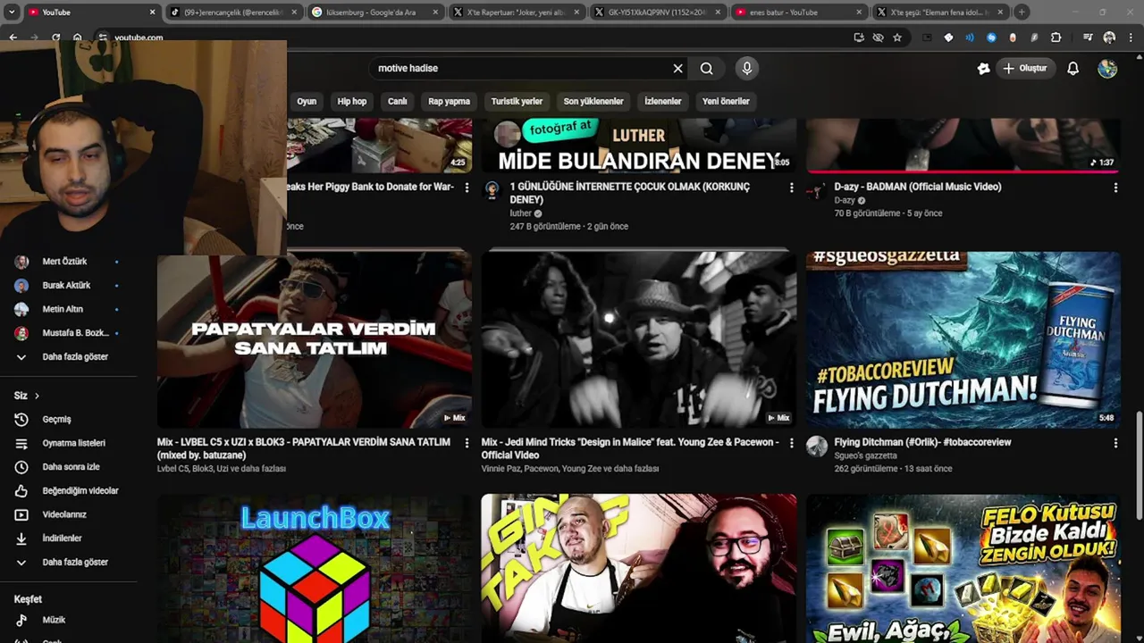Open new browser tab with plus button
The width and height of the screenshot is (1144, 643).
tap(1022, 13)
